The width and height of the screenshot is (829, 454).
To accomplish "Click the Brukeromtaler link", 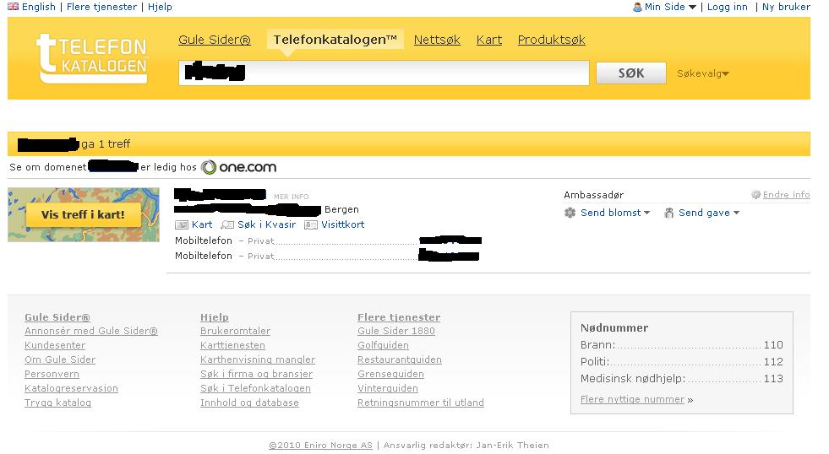I will [235, 331].
